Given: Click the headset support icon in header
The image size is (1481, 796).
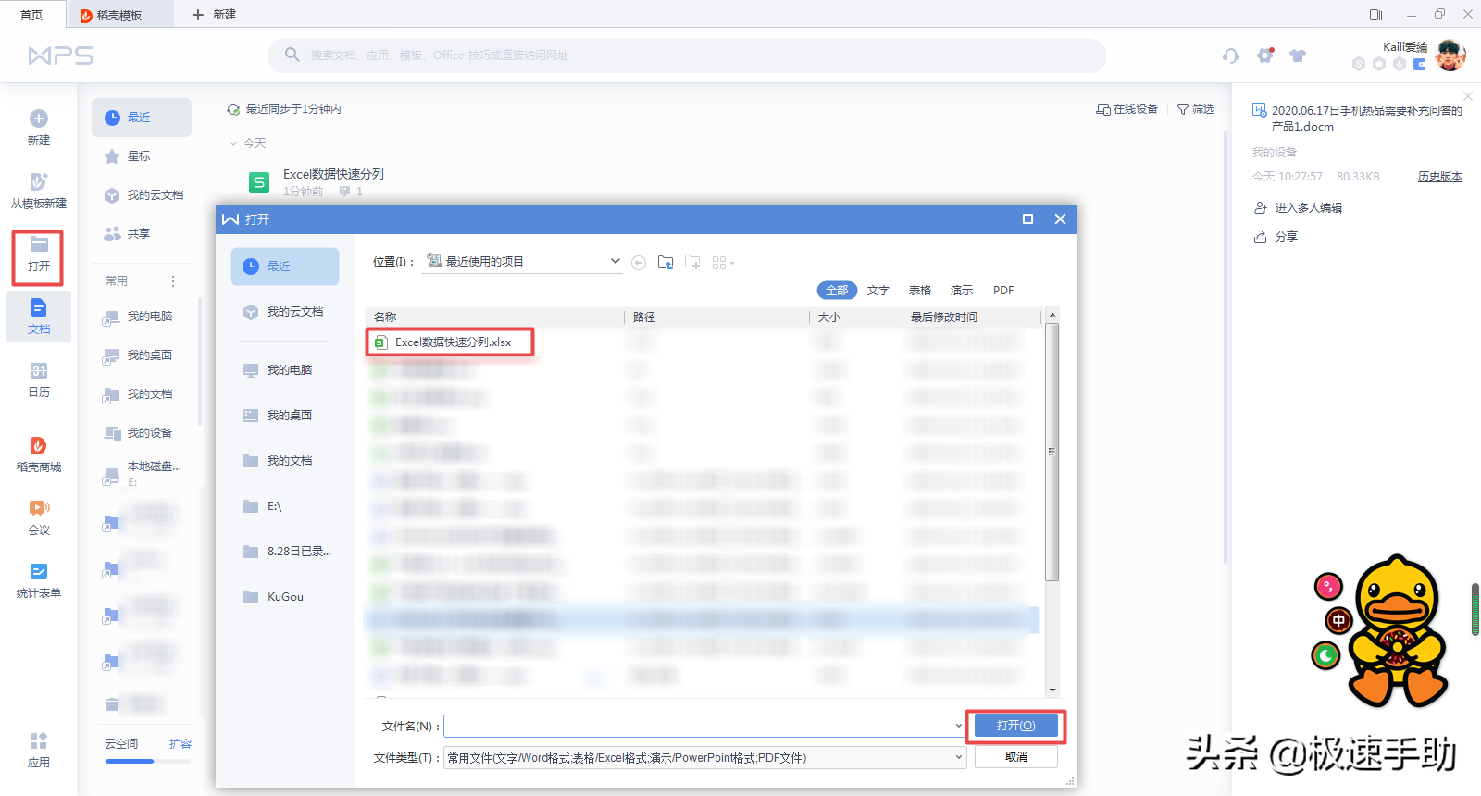Looking at the screenshot, I should pyautogui.click(x=1230, y=56).
